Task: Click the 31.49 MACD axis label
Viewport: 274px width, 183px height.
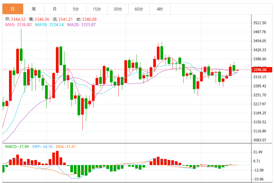Action: point(258,152)
